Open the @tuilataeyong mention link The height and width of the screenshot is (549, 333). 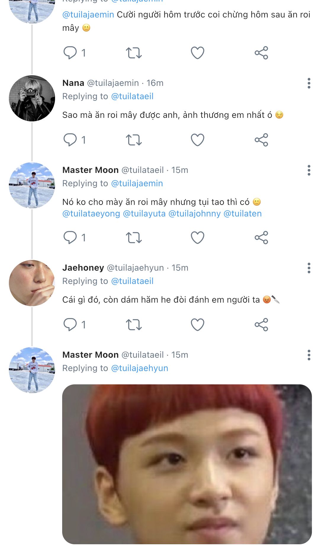91,214
